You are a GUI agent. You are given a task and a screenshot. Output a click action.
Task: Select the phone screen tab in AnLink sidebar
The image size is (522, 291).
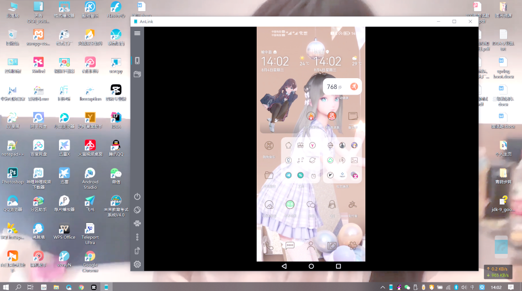(137, 61)
